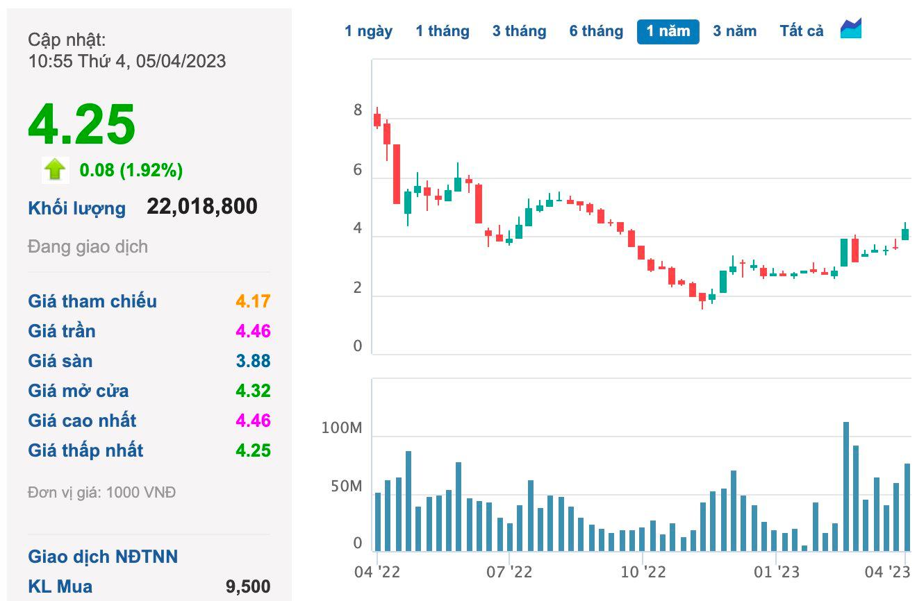Click the tallest volume bar above 100M
917x601 pixels.
coord(846,486)
